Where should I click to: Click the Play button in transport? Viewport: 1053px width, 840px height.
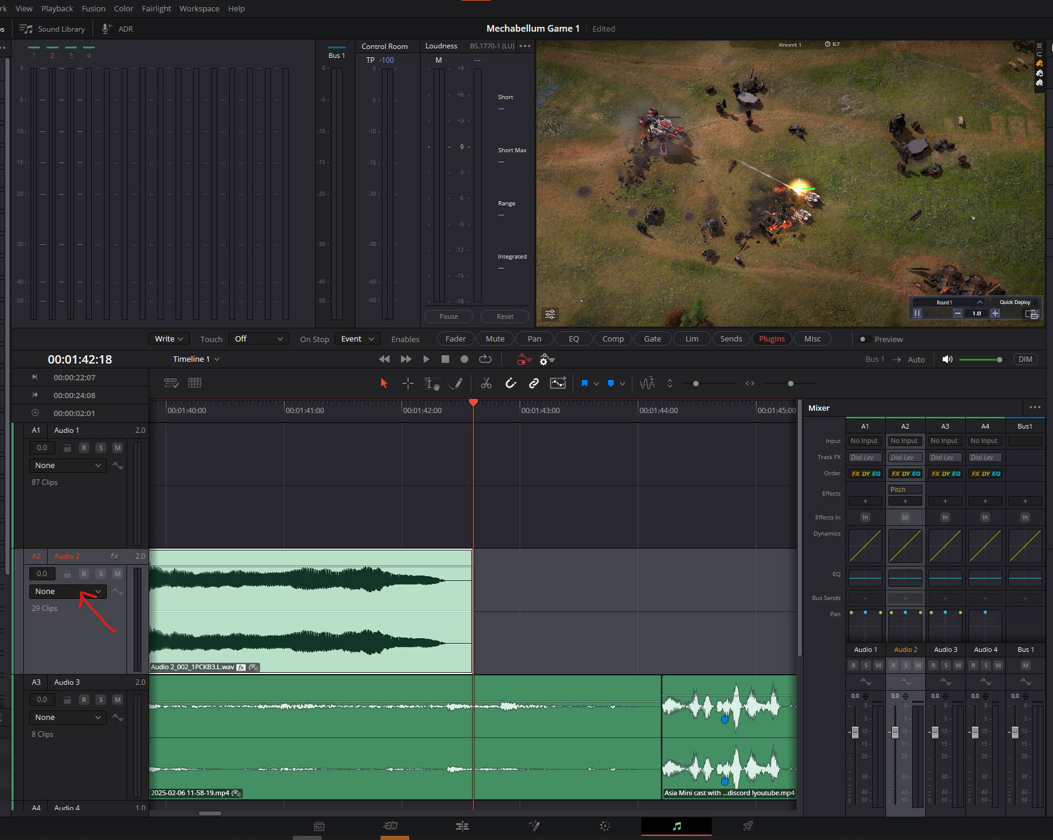(x=426, y=359)
